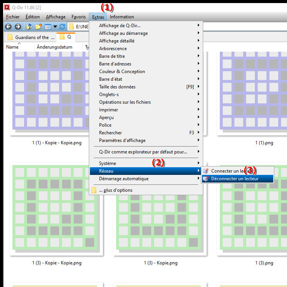Sort by the Name column header
The height and width of the screenshot is (287, 287).
pos(19,47)
